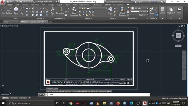Expand the Groups panel
Screen dimensions: 188x106
(153, 18)
